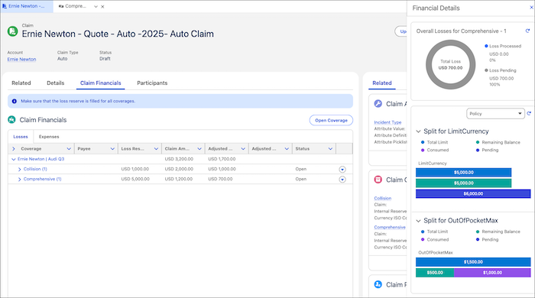535x298 pixels.
Task: Expand all rows using the header chevron
Action: point(14,149)
